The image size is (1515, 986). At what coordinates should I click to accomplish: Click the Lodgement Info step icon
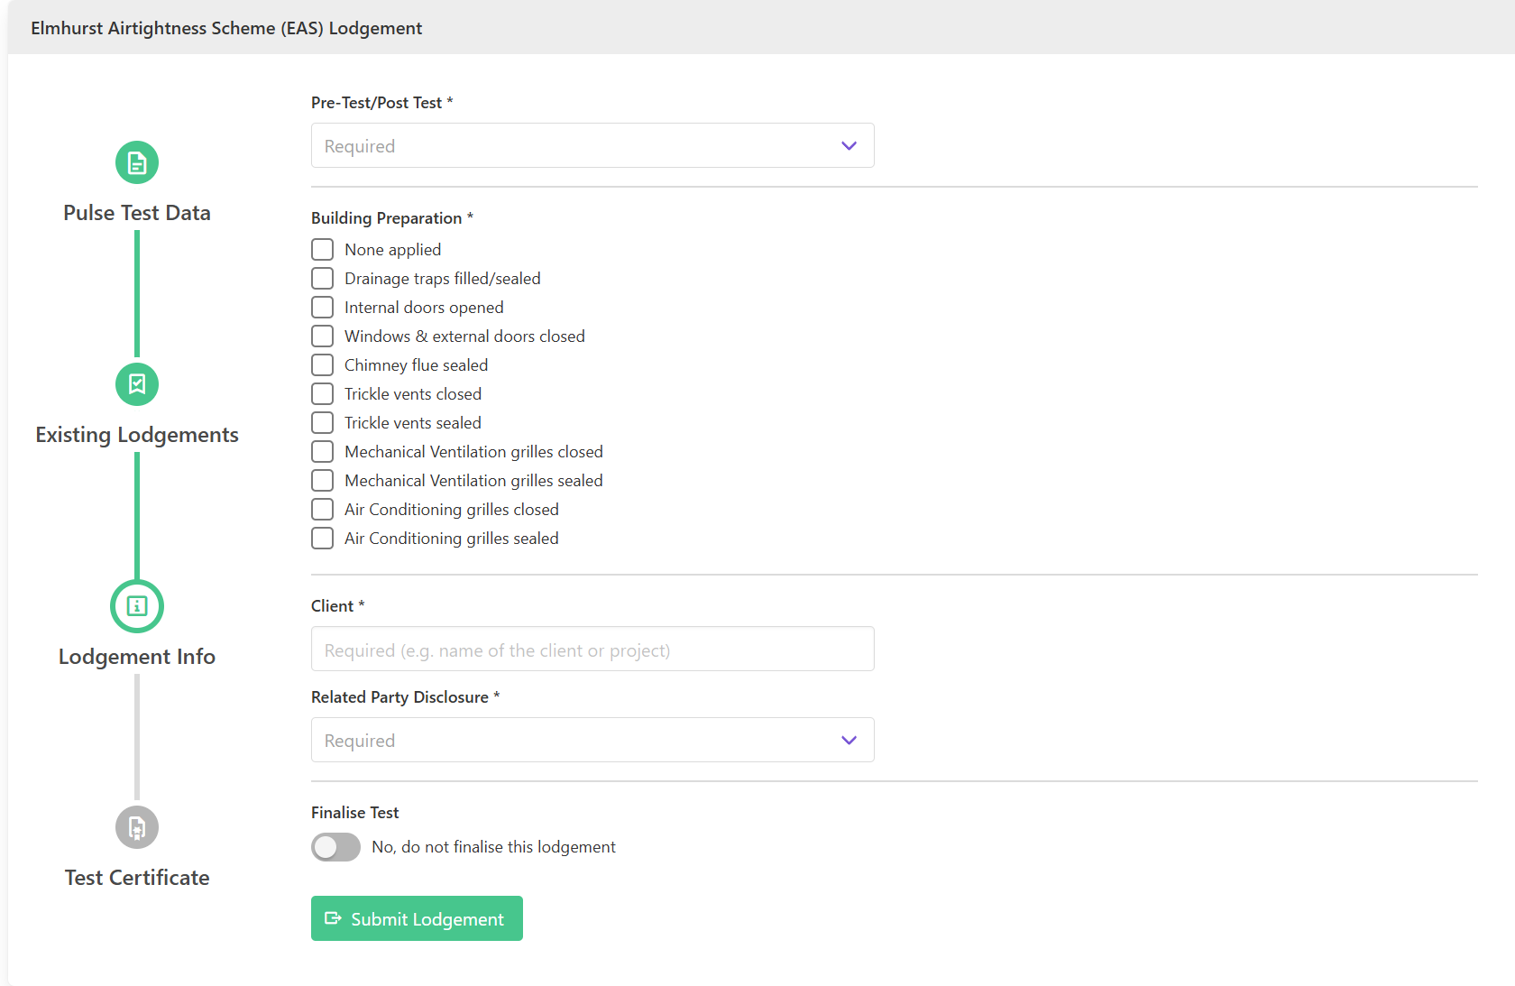[x=137, y=606]
